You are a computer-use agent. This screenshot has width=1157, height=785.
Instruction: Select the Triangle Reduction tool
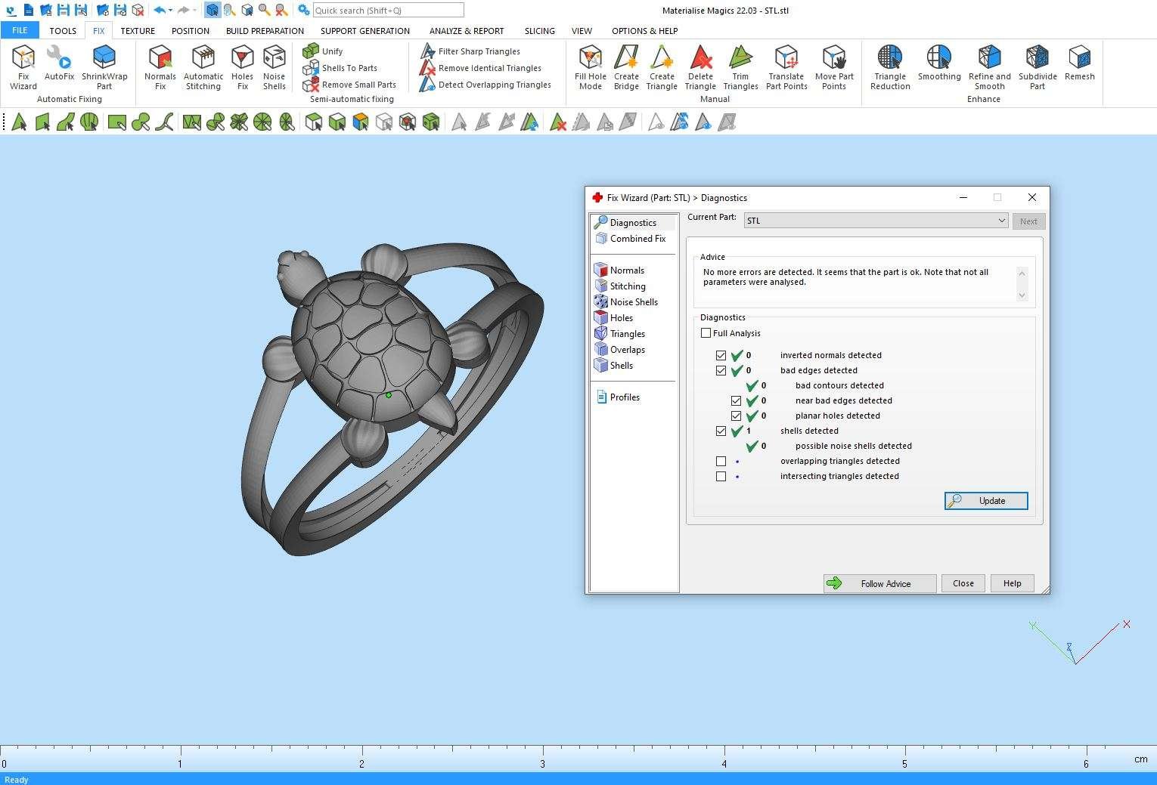coord(889,66)
